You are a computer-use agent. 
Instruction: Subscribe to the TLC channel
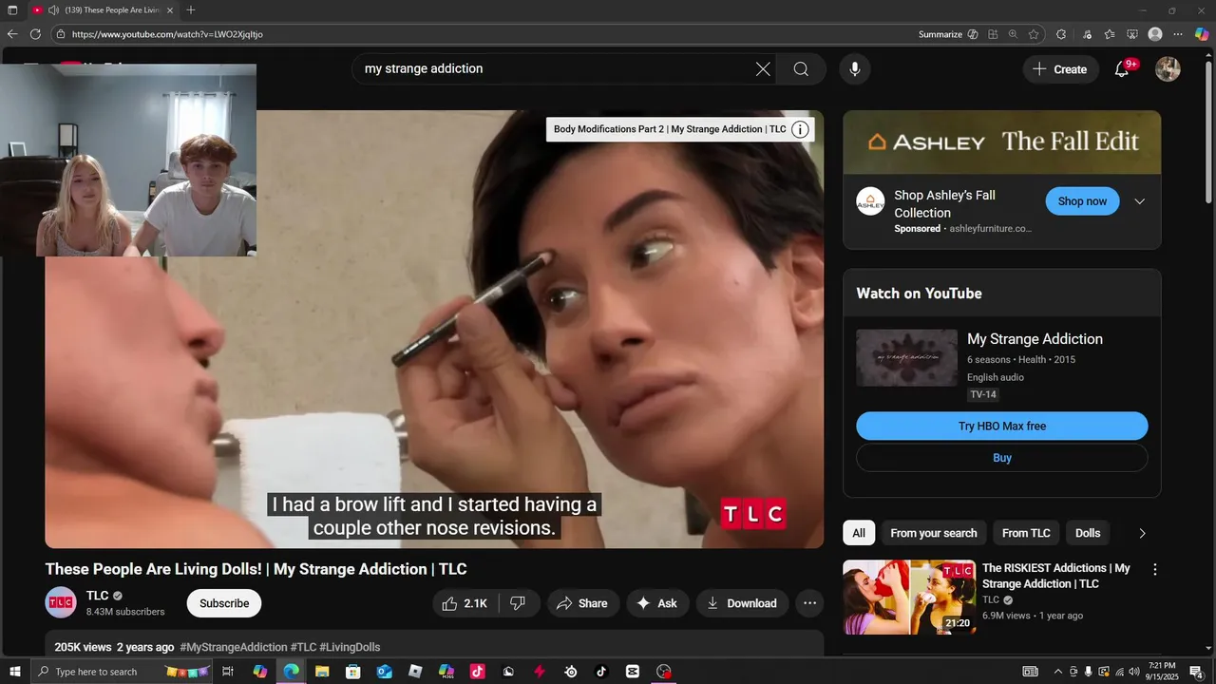pos(224,603)
